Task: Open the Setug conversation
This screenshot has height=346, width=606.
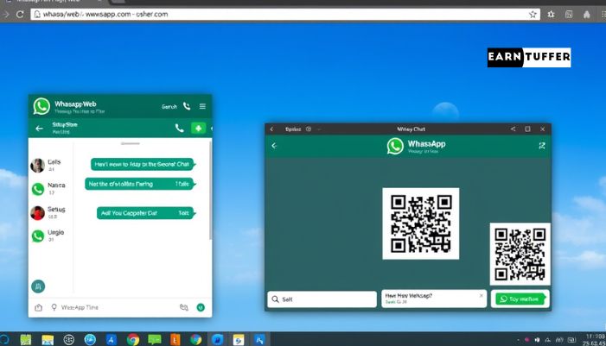Action: [50, 212]
